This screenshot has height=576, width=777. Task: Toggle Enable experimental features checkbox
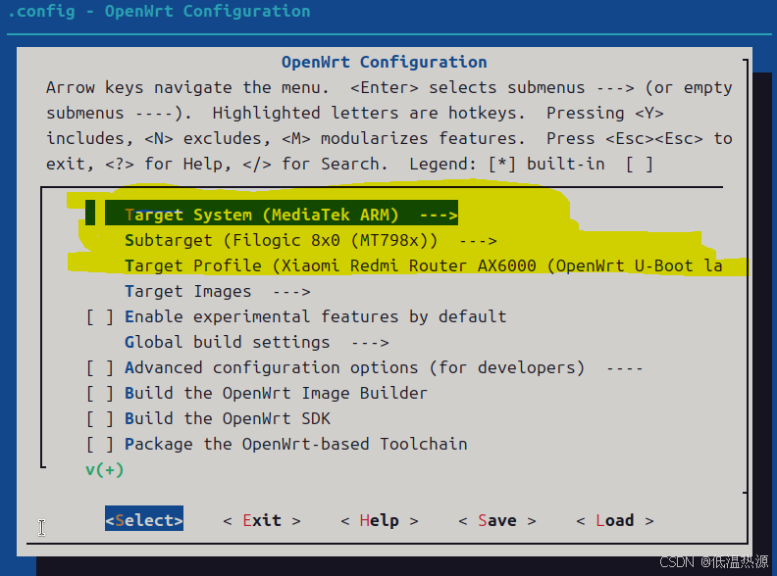99,316
